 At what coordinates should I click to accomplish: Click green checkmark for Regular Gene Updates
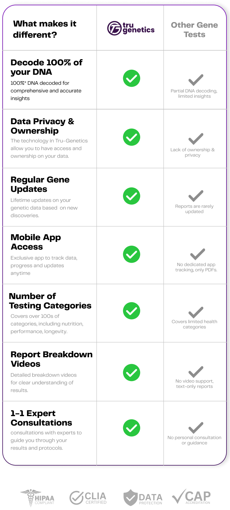coord(131,196)
